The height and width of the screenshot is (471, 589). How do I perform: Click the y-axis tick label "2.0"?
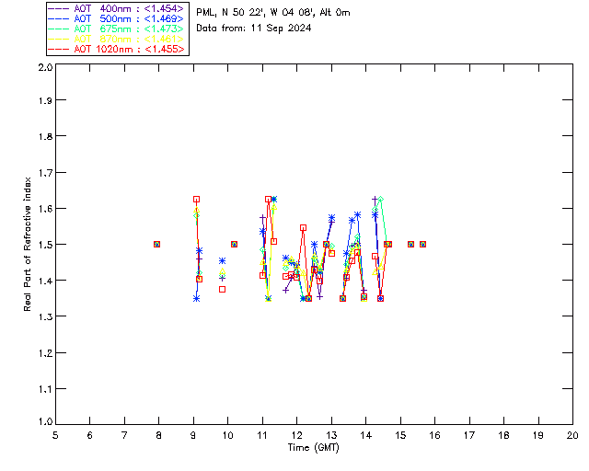click(x=45, y=67)
